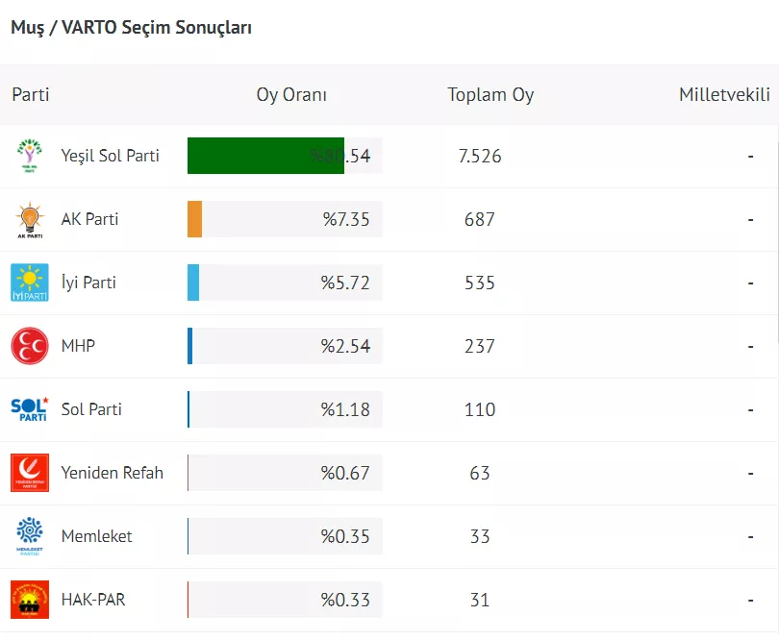Open the AK Parti name link
This screenshot has height=640, width=779.
89,219
